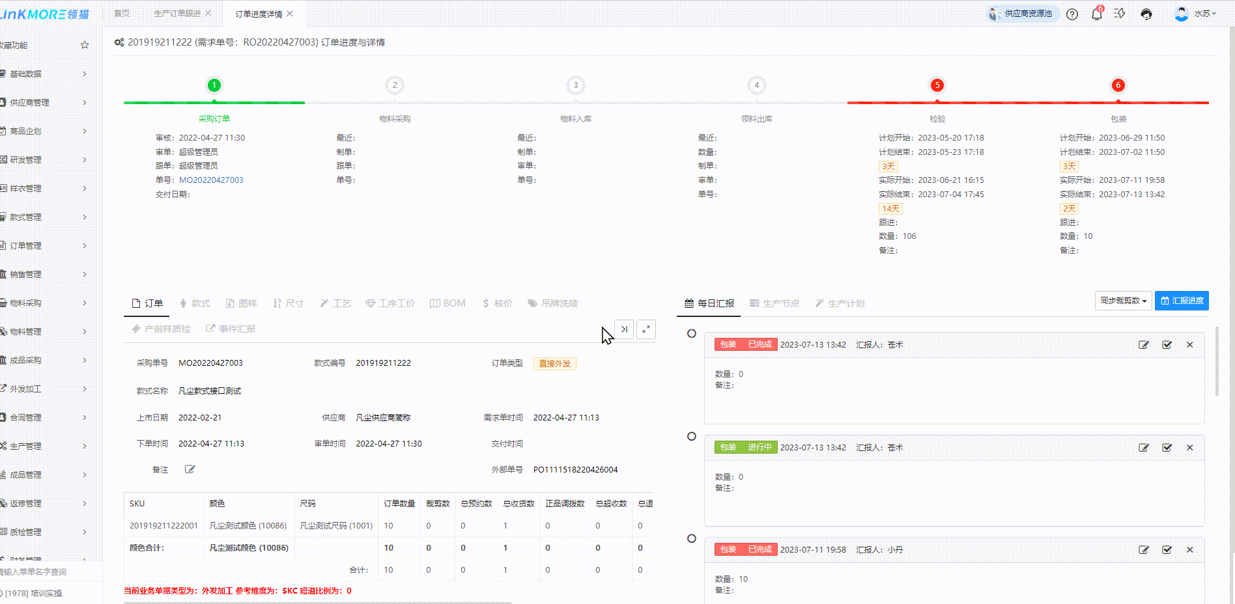Expand the 订单管理 sidebar menu
The height and width of the screenshot is (604, 1235).
coord(46,245)
